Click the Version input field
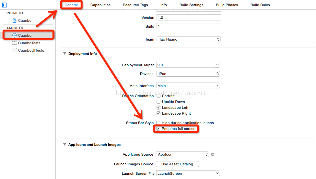Screen dimensions: 316x179 click(x=189, y=18)
